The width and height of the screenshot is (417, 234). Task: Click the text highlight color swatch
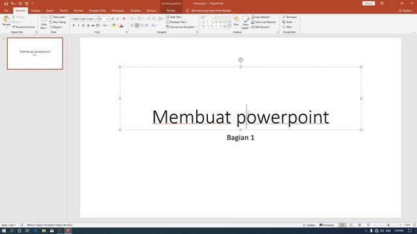pyautogui.click(x=114, y=25)
